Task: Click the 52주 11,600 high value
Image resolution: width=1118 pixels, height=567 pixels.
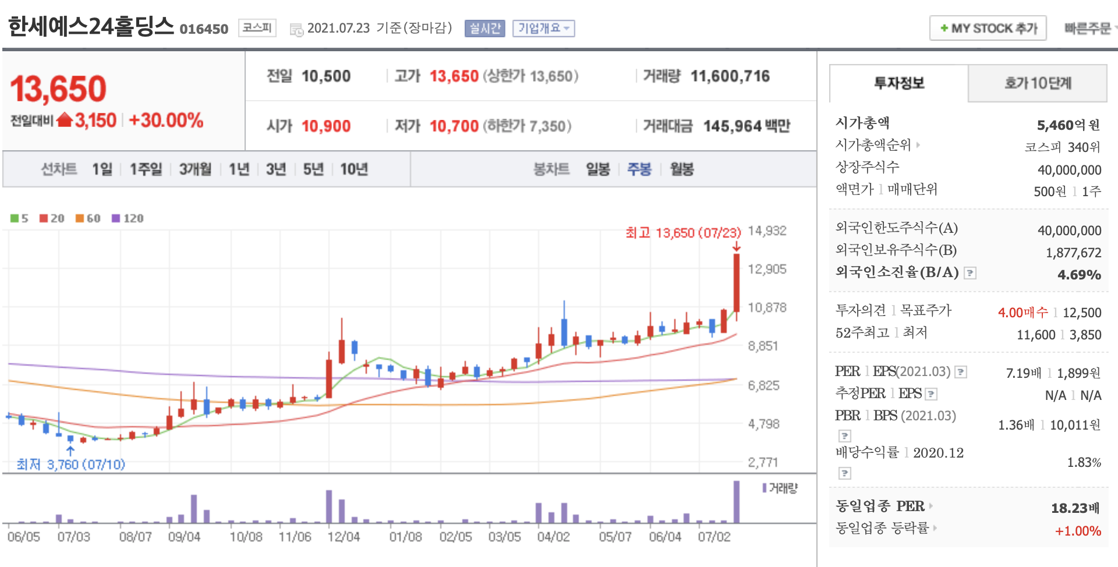Action: click(1036, 335)
